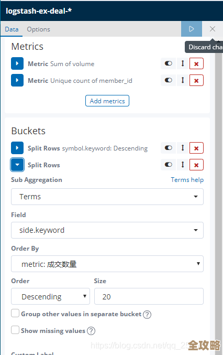Expand symbol.keyword Split Rows bucket

point(17,148)
